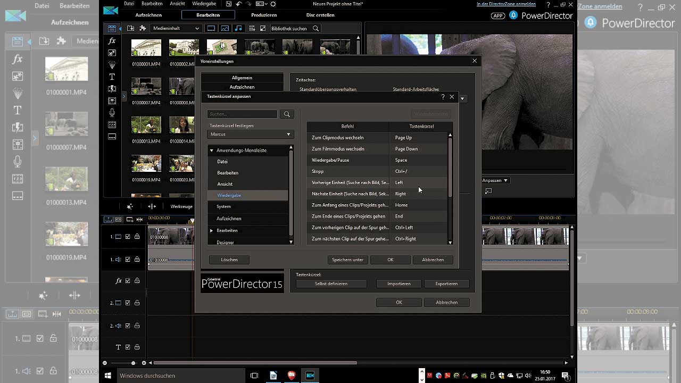
Task: Click the timeline zoom slider handle
Action: coord(133,363)
